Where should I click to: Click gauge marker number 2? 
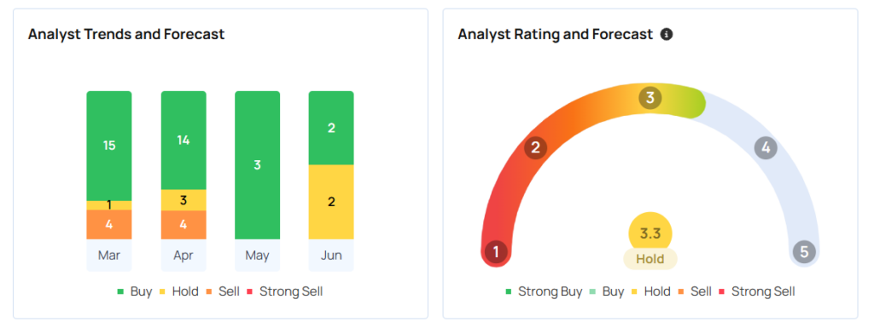tap(536, 148)
